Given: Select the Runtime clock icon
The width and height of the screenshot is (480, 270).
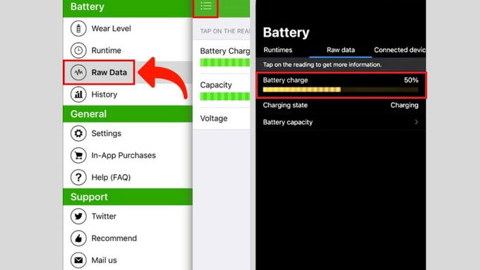Looking at the screenshot, I should tap(78, 51).
